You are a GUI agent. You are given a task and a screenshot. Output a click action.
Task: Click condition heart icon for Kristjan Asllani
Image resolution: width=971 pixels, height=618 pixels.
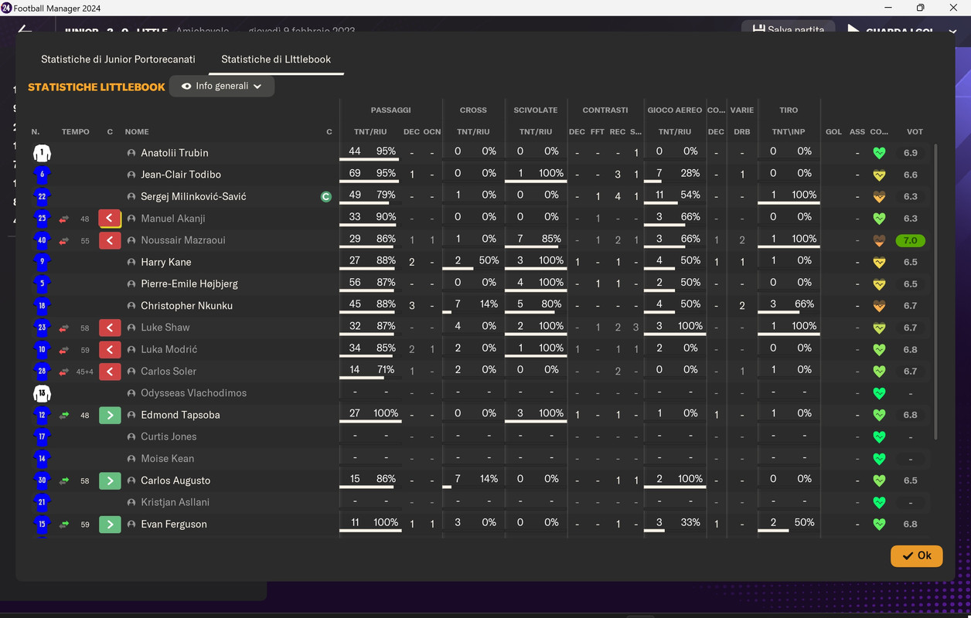pos(878,502)
